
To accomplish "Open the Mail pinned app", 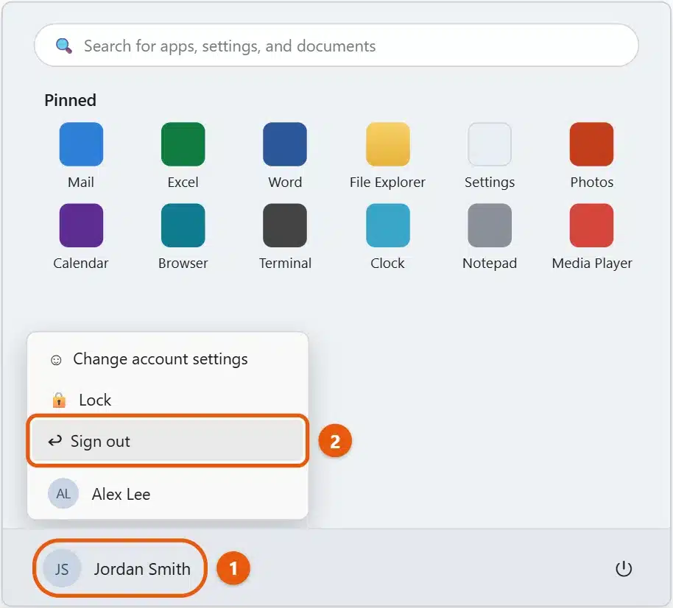I will pos(81,144).
